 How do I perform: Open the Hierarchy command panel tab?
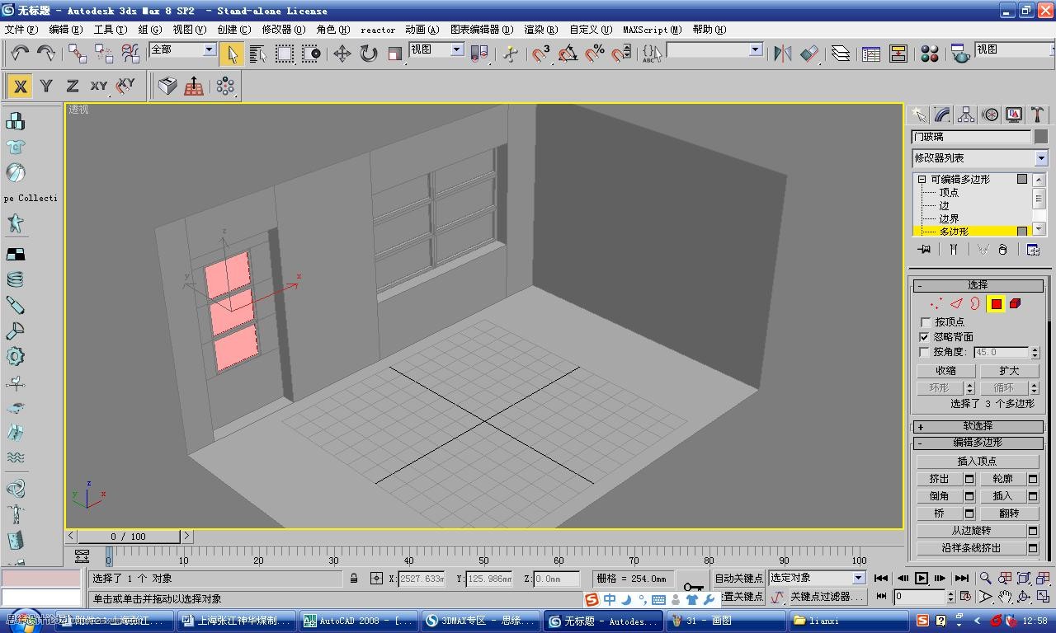click(x=966, y=115)
